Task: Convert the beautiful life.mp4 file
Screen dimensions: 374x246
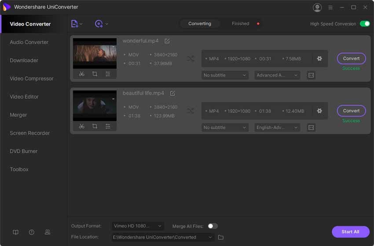Action: point(351,111)
